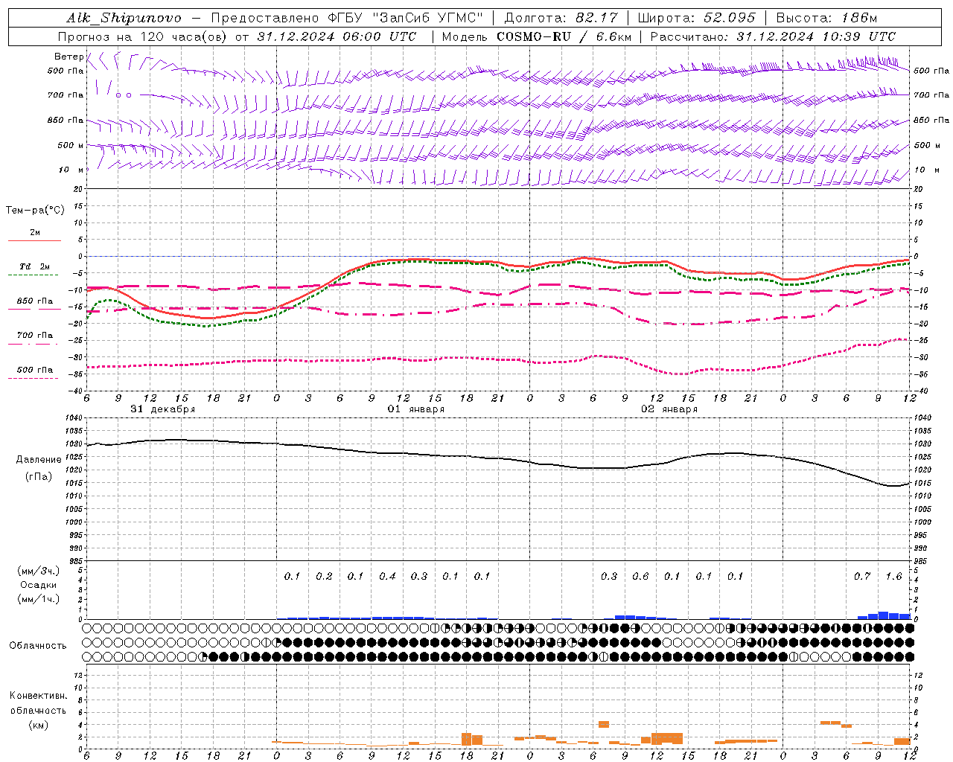
Task: Click the station name Alk_Shipunovo in header
Action: pyautogui.click(x=124, y=18)
